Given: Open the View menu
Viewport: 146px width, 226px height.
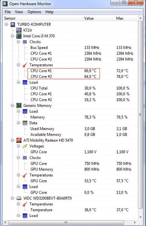Looking at the screenshot, I should coord(19,12).
